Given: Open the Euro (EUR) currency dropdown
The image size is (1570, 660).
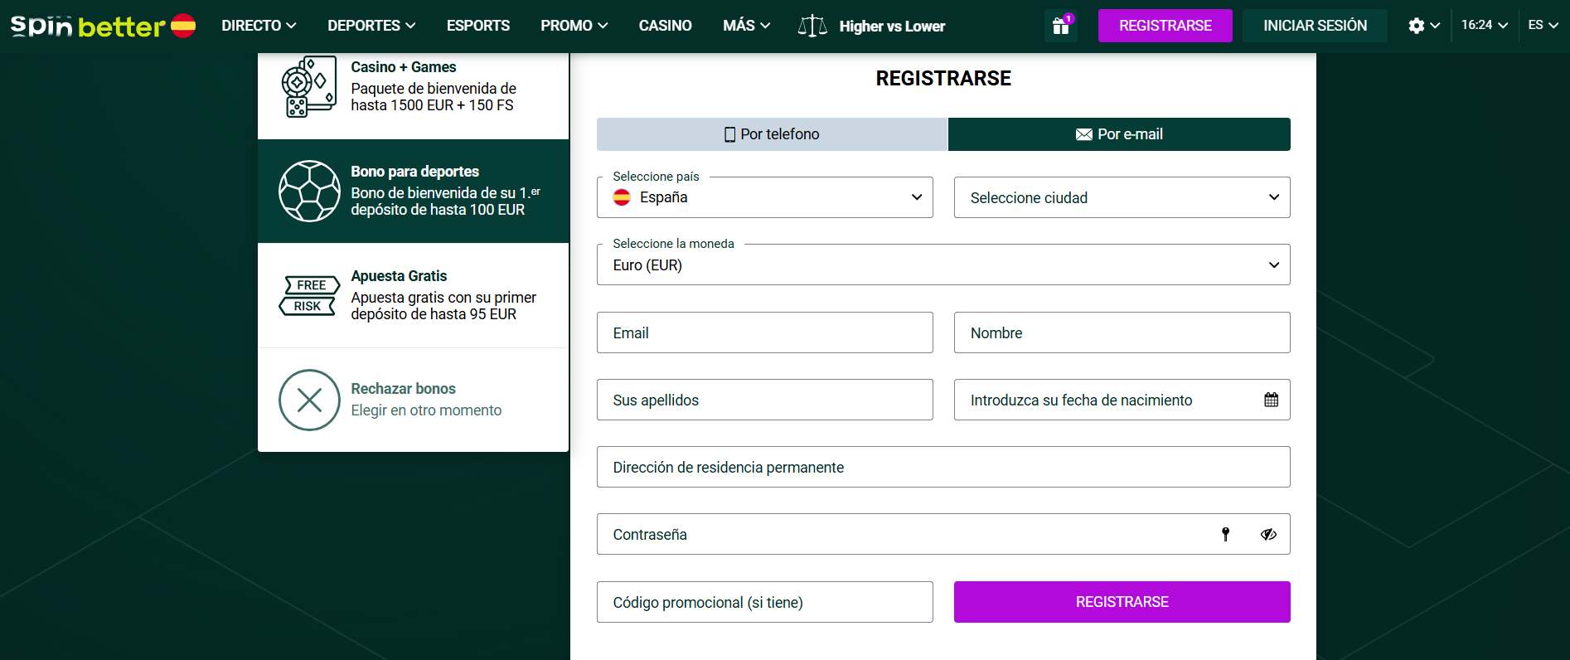Looking at the screenshot, I should [x=942, y=264].
